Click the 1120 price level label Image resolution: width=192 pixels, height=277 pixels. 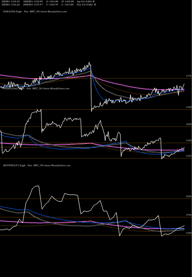point(189,107)
